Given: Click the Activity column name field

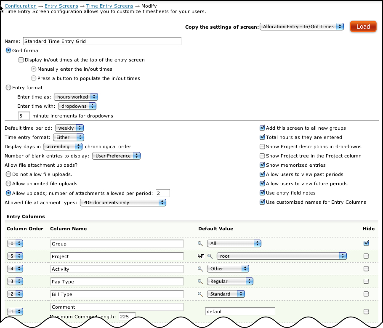Looking at the screenshot, I should pos(117,269).
